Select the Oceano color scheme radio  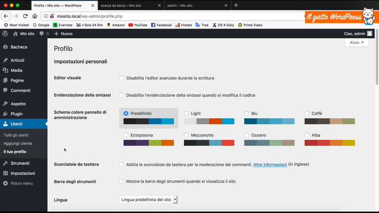[x=246, y=135]
